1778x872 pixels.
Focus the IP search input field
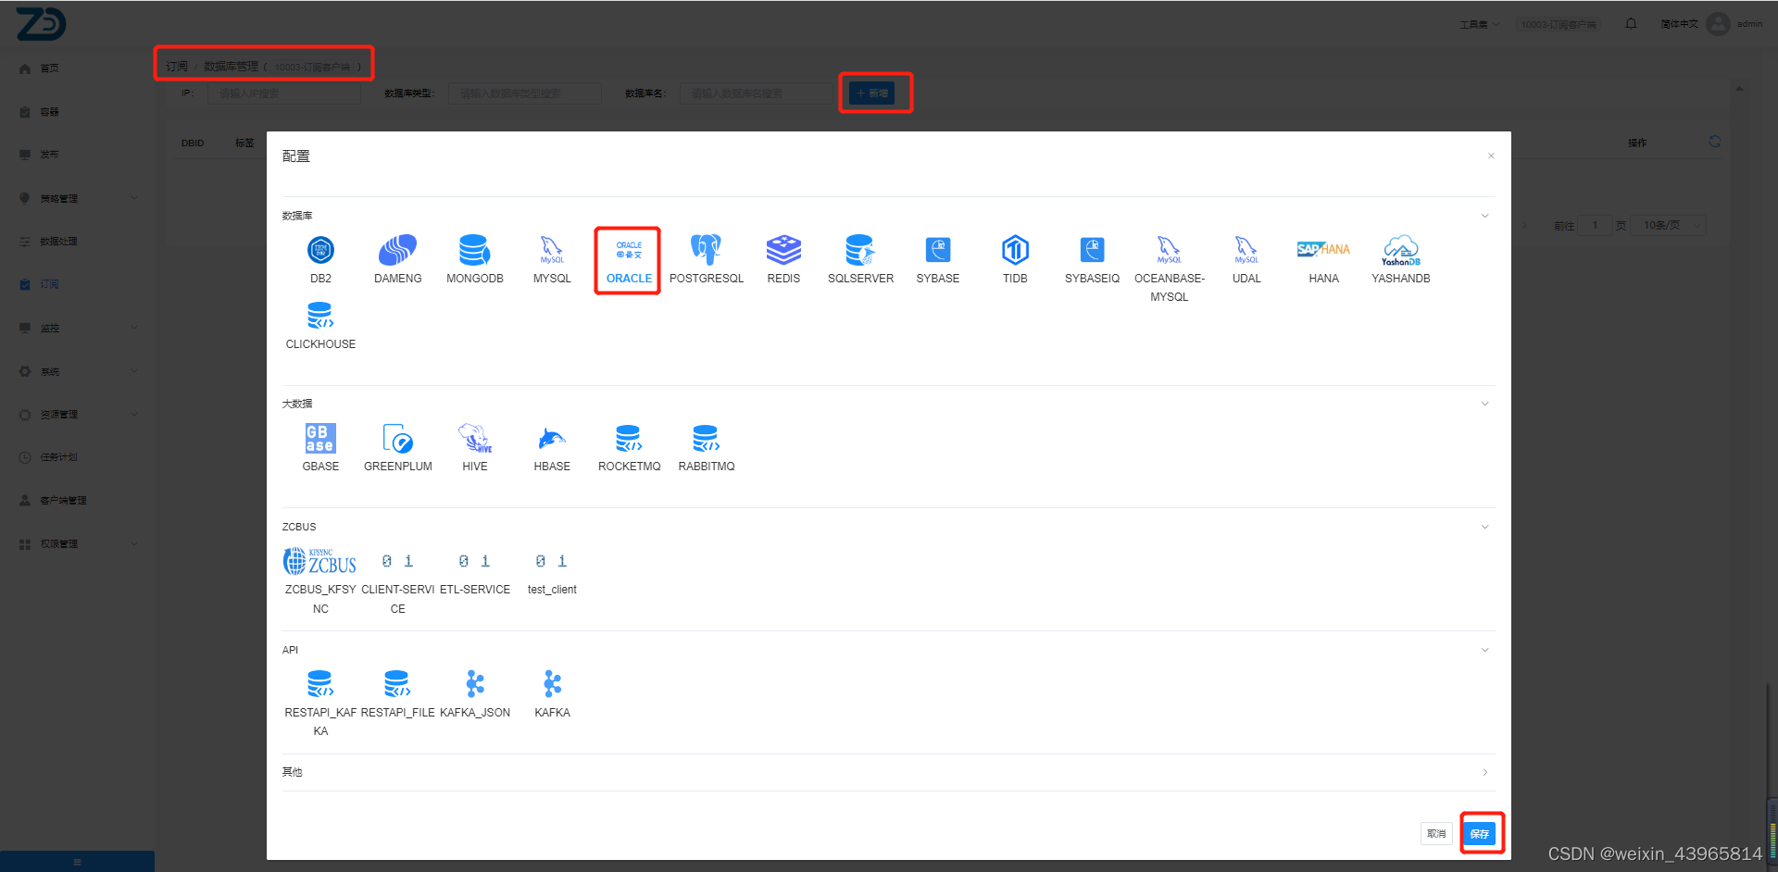[x=284, y=93]
